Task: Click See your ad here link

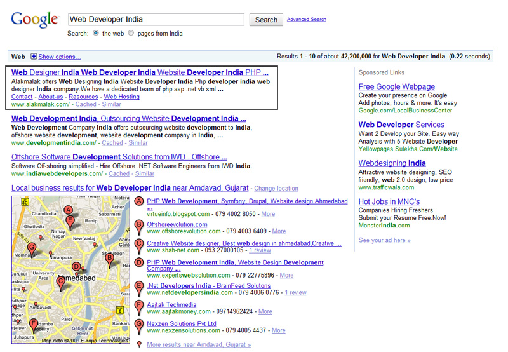Action: 385,240
